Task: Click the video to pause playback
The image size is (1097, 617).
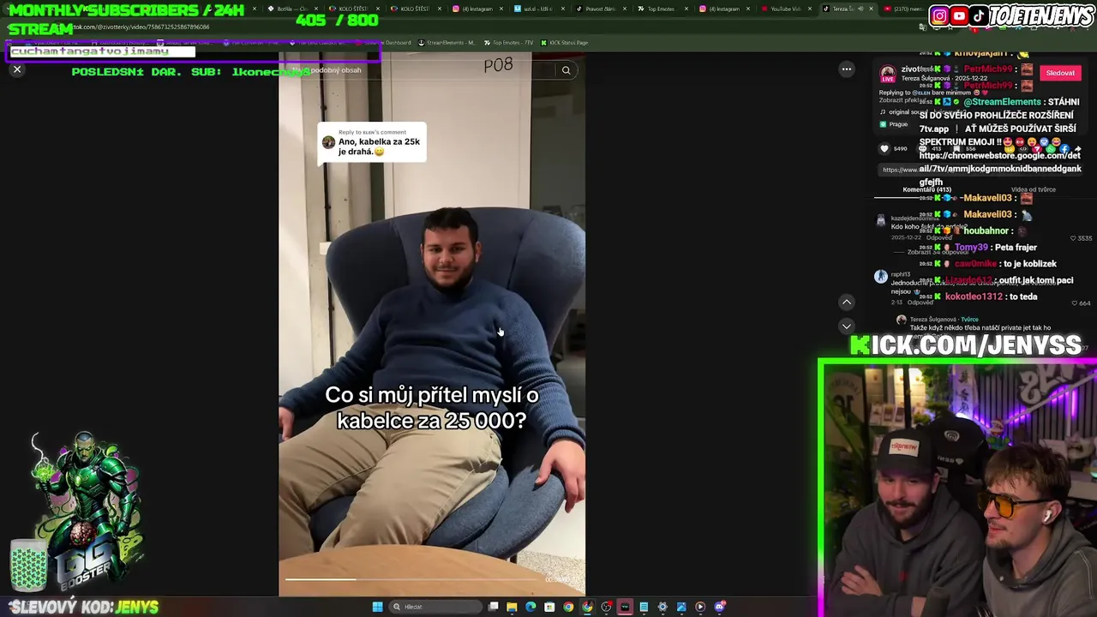Action: click(432, 326)
